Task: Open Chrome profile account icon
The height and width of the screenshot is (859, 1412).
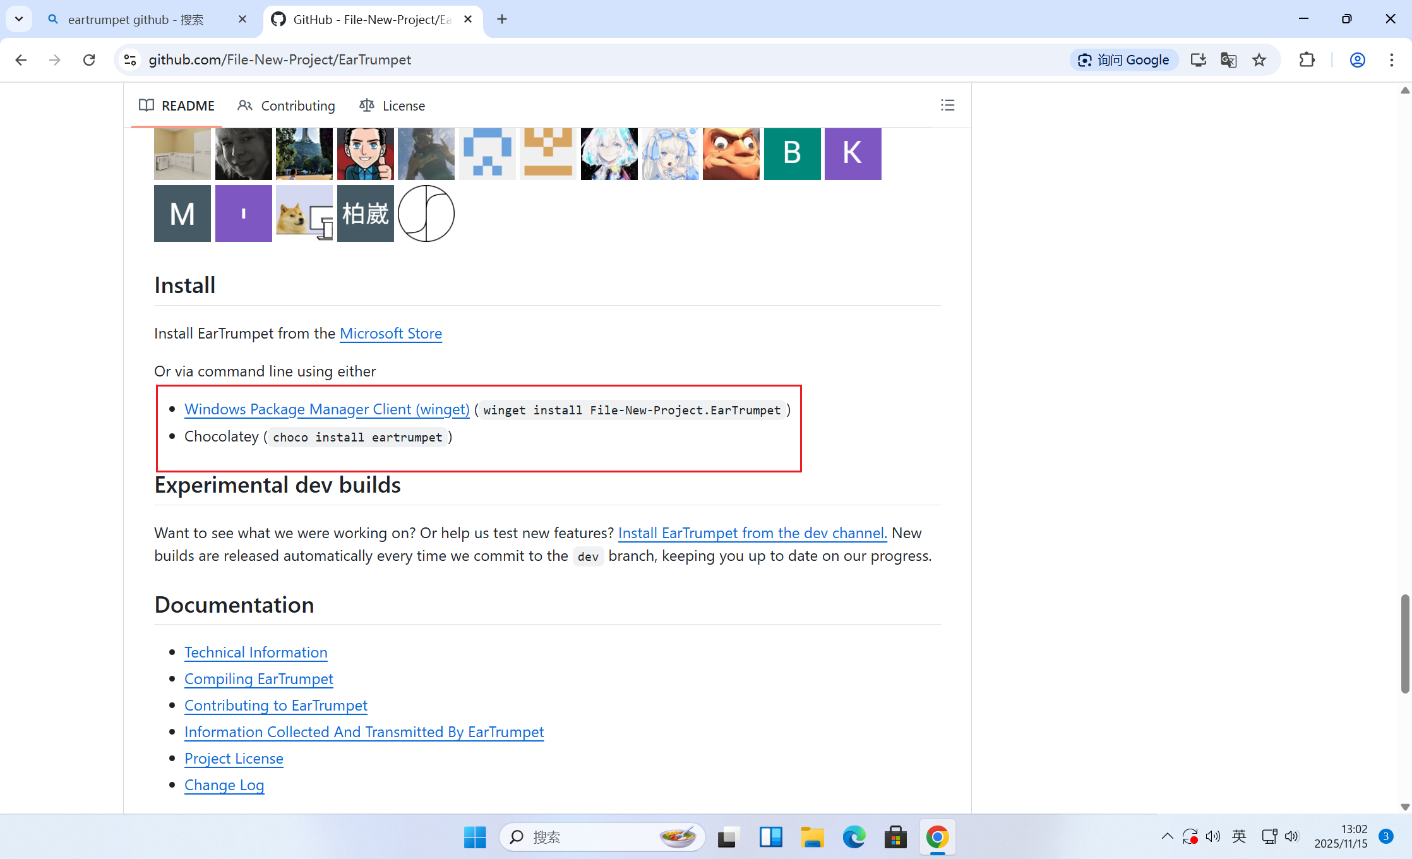Action: coord(1357,60)
